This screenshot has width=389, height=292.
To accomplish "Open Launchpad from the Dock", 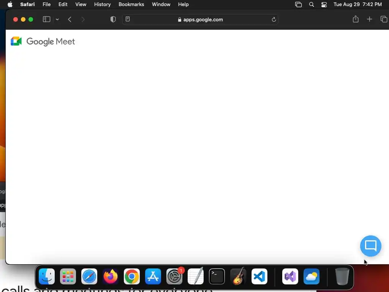I will [68, 276].
